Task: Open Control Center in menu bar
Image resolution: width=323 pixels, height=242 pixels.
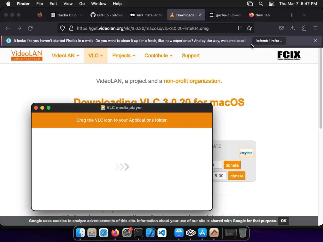Action: coord(271,4)
